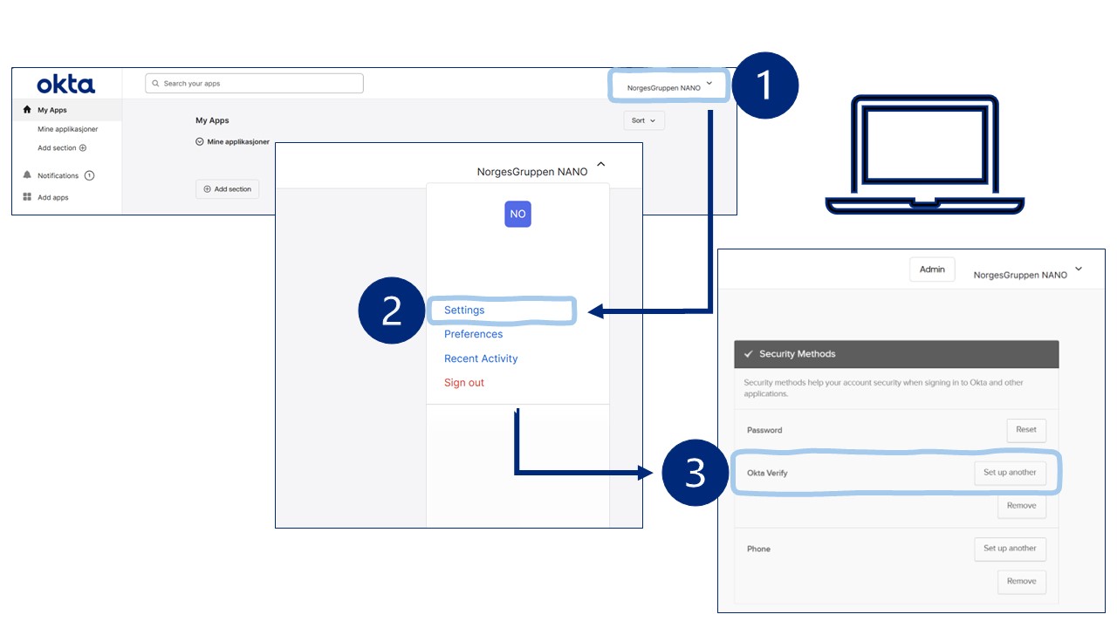Viewport: 1117px width, 628px height.
Task: Click Set up another for Phone
Action: pos(1010,549)
